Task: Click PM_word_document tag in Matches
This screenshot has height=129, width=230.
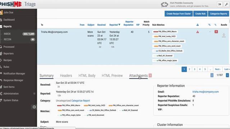Action: click(x=94, y=115)
